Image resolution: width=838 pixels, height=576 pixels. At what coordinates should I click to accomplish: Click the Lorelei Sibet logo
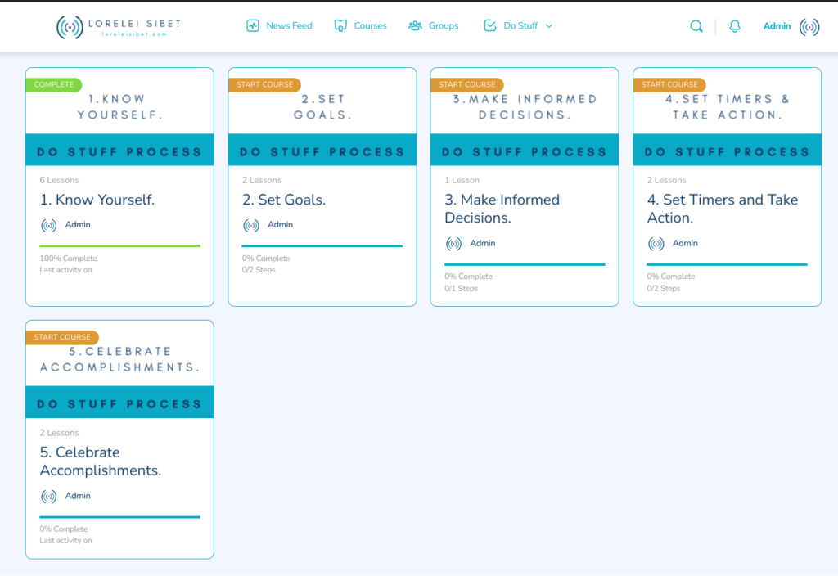coord(119,27)
